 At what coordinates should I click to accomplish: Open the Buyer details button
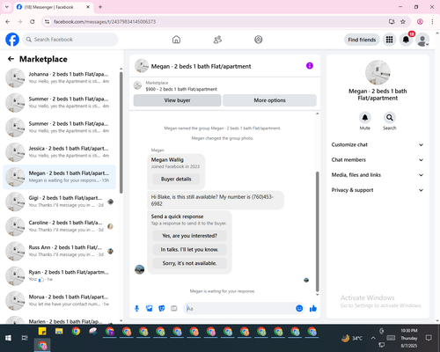click(x=176, y=179)
